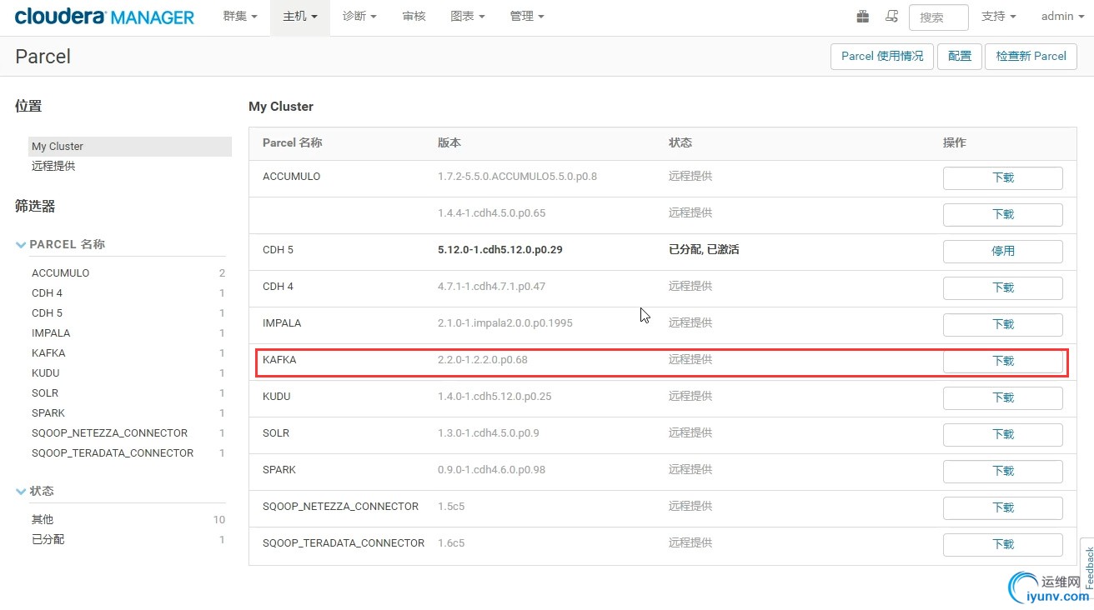This screenshot has width=1094, height=610.
Task: Click the Parcel 名称 column header
Action: click(x=293, y=142)
